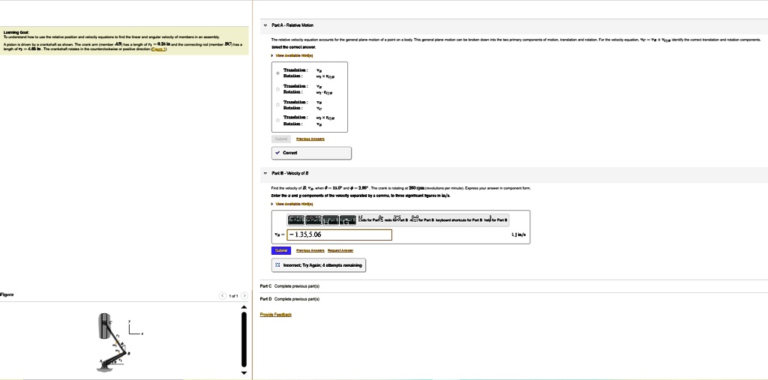The height and width of the screenshot is (380, 768).
Task: Open Previous Answers link in Part A
Action: (x=310, y=139)
